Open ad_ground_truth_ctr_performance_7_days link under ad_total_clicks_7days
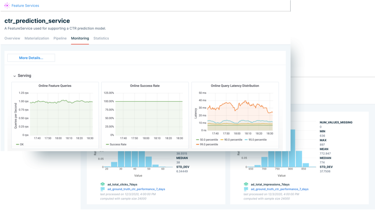This screenshot has height=210, width=375. click(136, 189)
